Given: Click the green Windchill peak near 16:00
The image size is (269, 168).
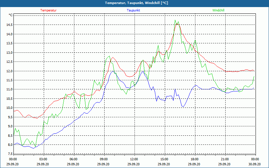Looking at the screenshot, I should pos(175,20).
